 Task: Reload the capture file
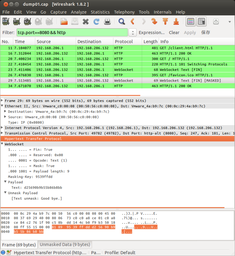coord(96,21)
